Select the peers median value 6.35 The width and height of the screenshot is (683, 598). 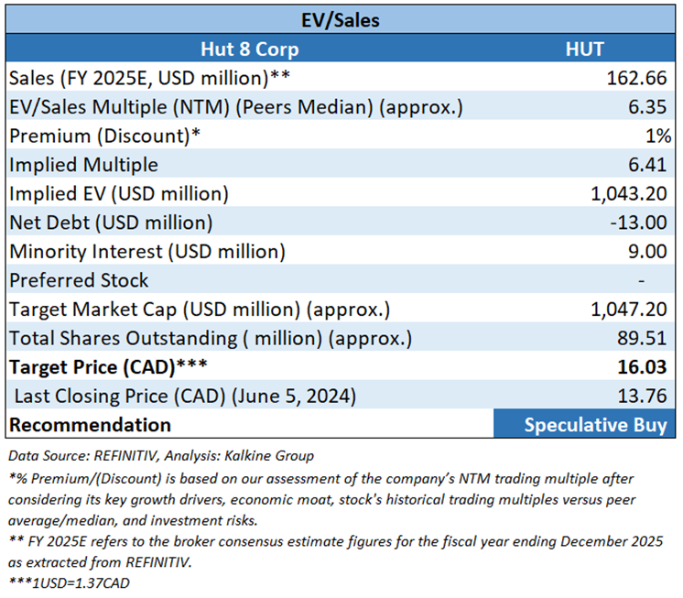(647, 107)
